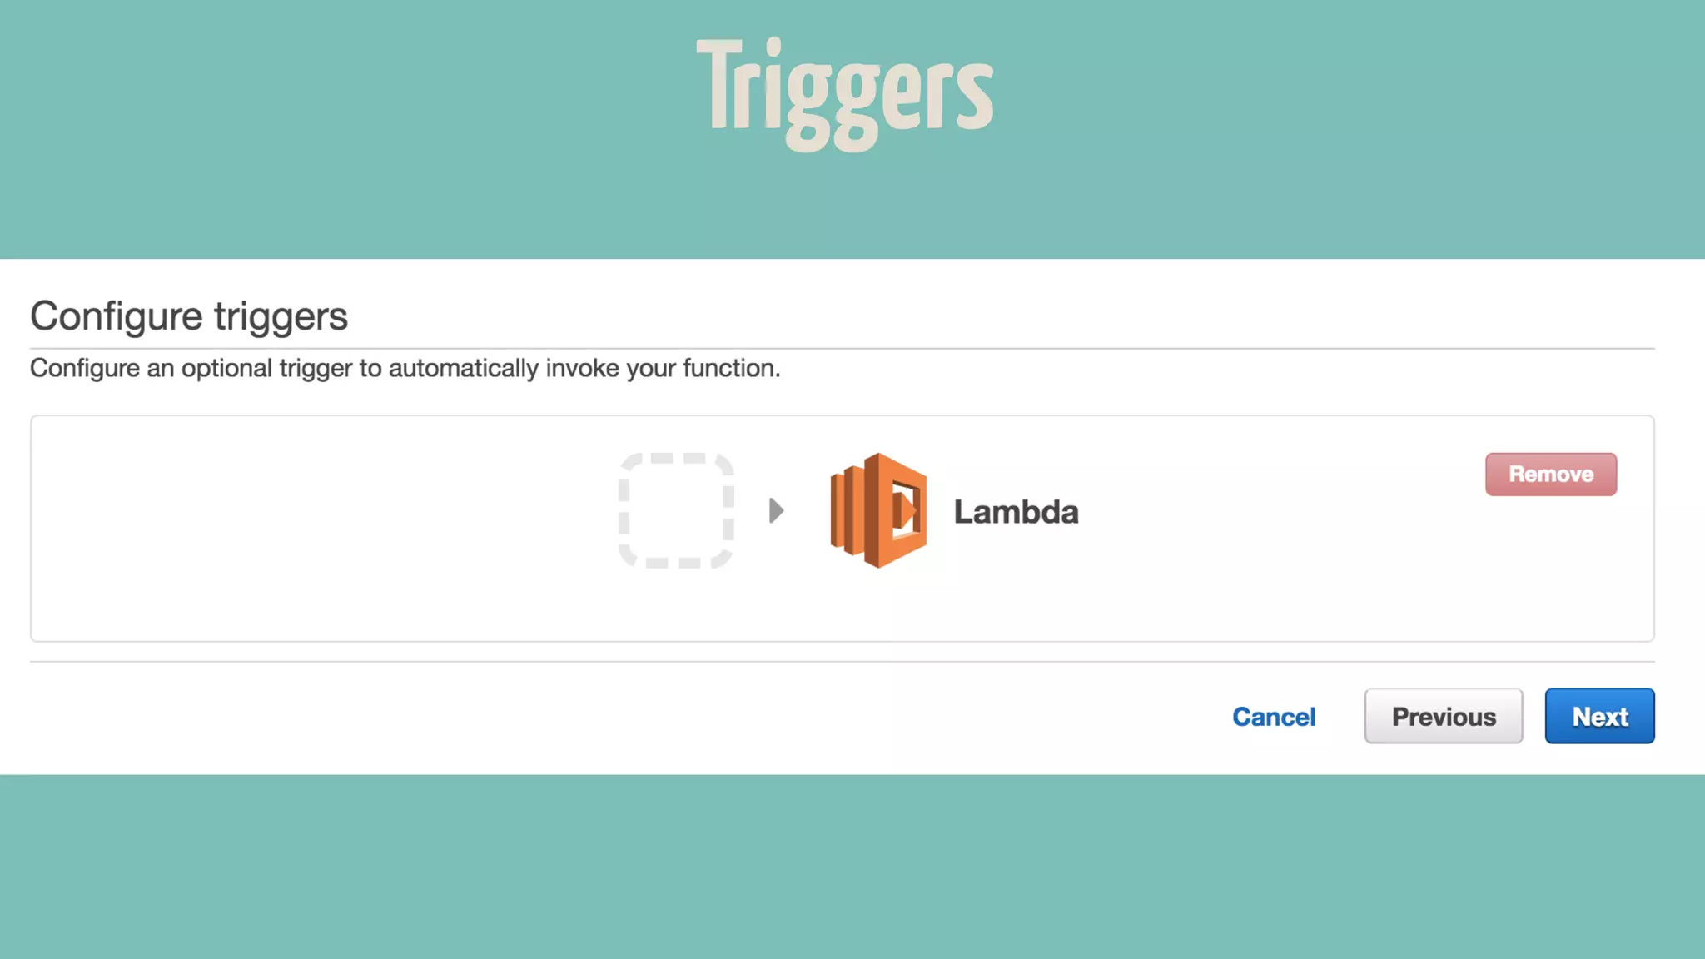This screenshot has width=1705, height=959.
Task: Click the Configure triggers heading
Action: (189, 316)
